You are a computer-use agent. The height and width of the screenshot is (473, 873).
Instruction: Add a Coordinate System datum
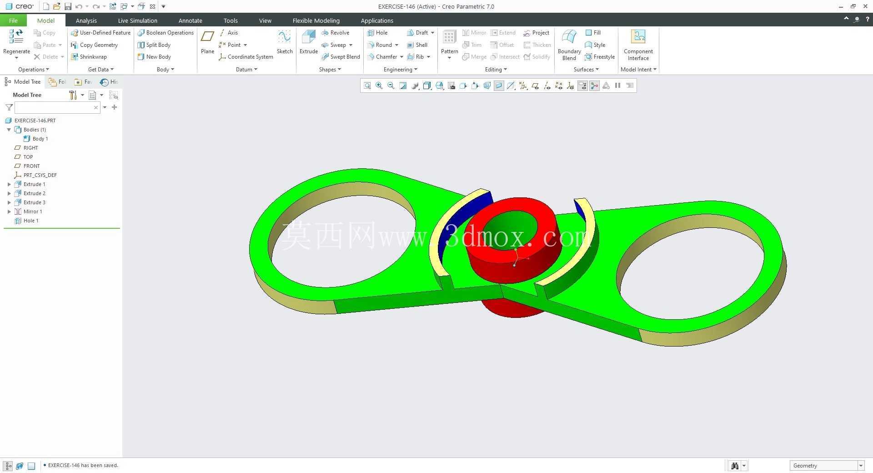coord(246,57)
